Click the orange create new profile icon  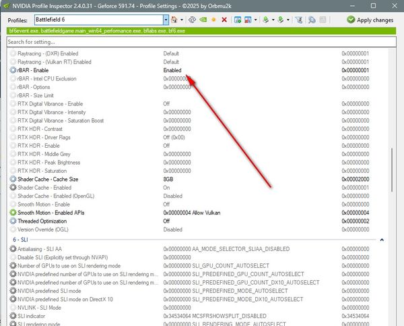tap(213, 20)
